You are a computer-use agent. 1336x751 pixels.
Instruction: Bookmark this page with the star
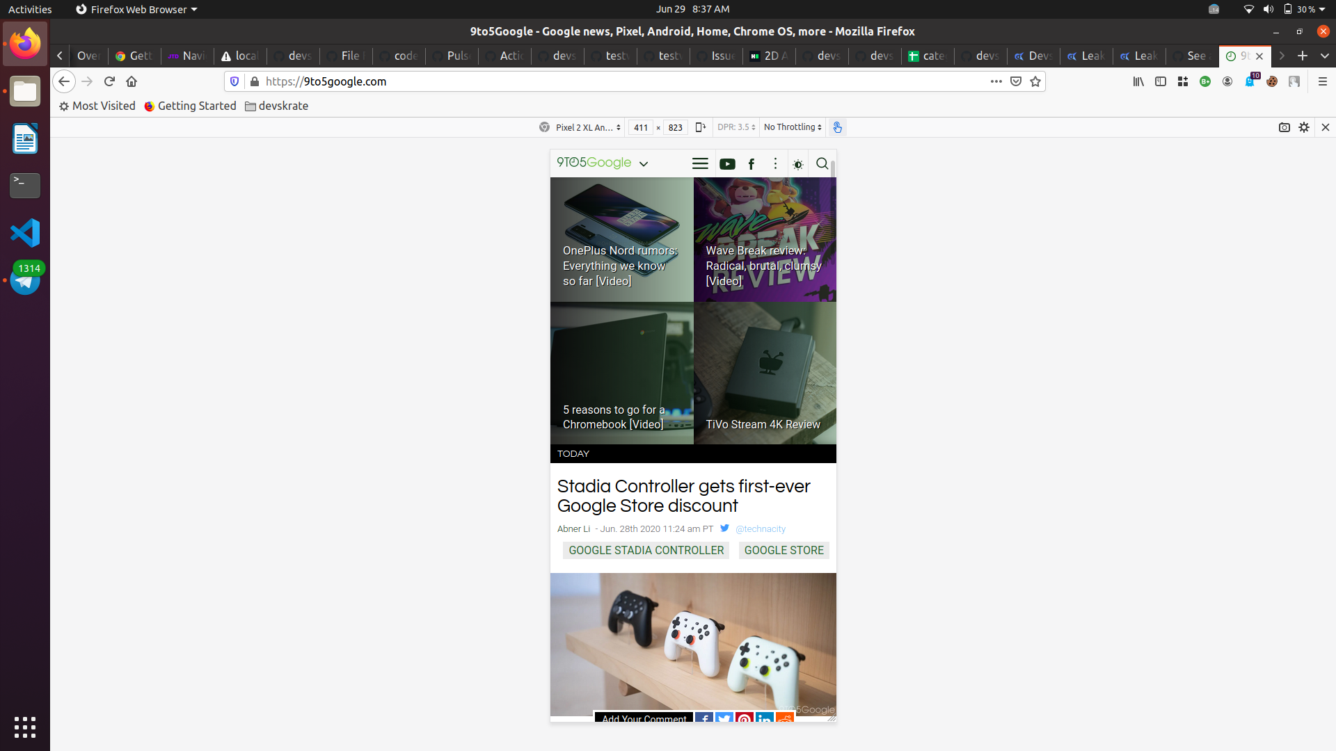1035,81
